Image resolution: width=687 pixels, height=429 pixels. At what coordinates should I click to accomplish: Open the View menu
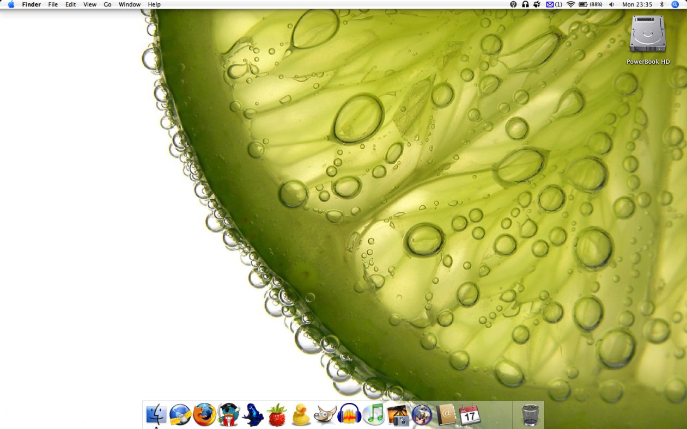pos(90,4)
